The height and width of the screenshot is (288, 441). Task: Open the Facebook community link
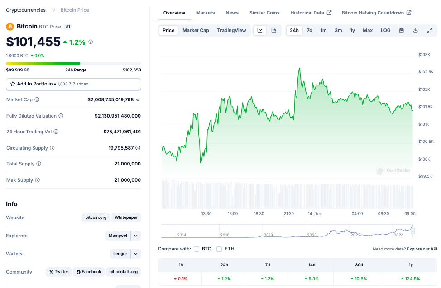[89, 272]
